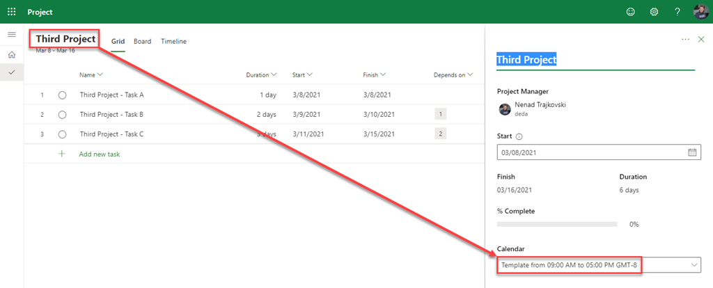Screen dimensions: 713x288
Task: Click the info icon next to Start
Action: coord(519,137)
